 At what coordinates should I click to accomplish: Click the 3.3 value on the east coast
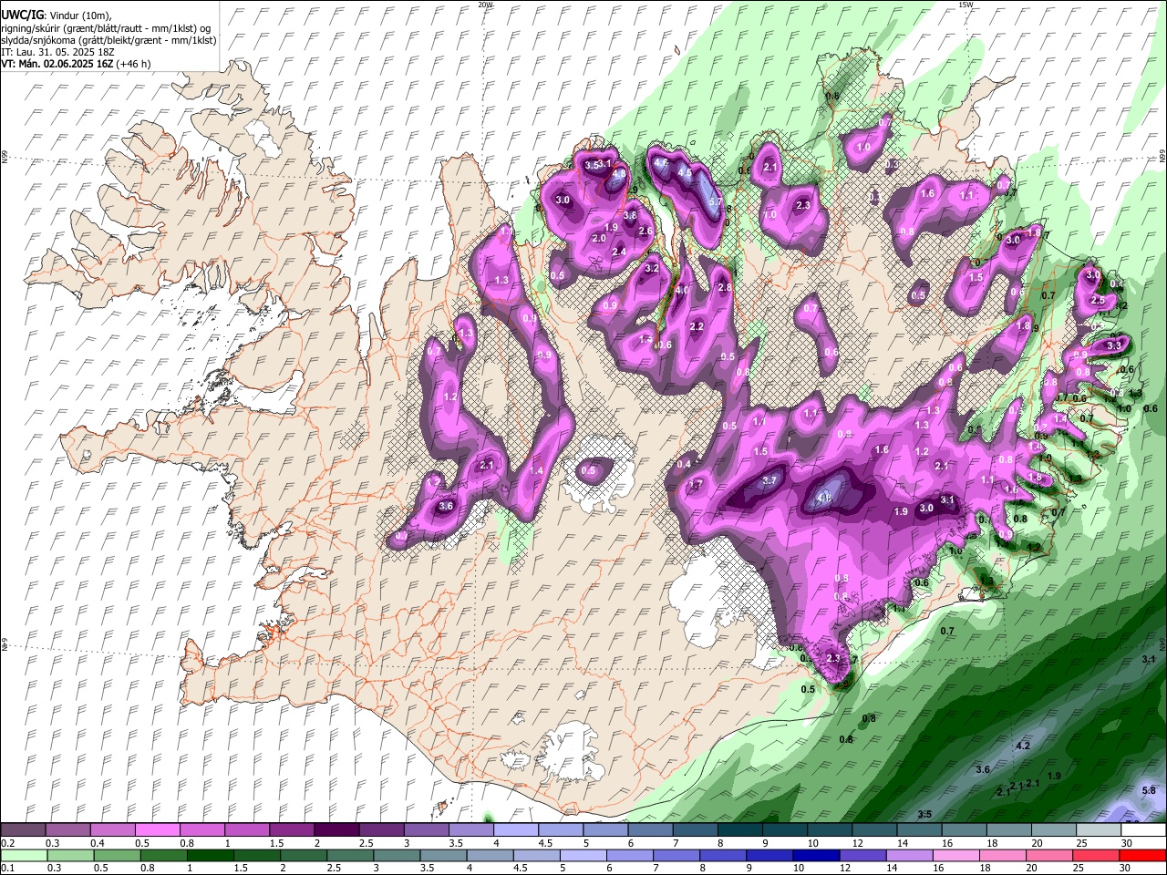pos(1114,345)
